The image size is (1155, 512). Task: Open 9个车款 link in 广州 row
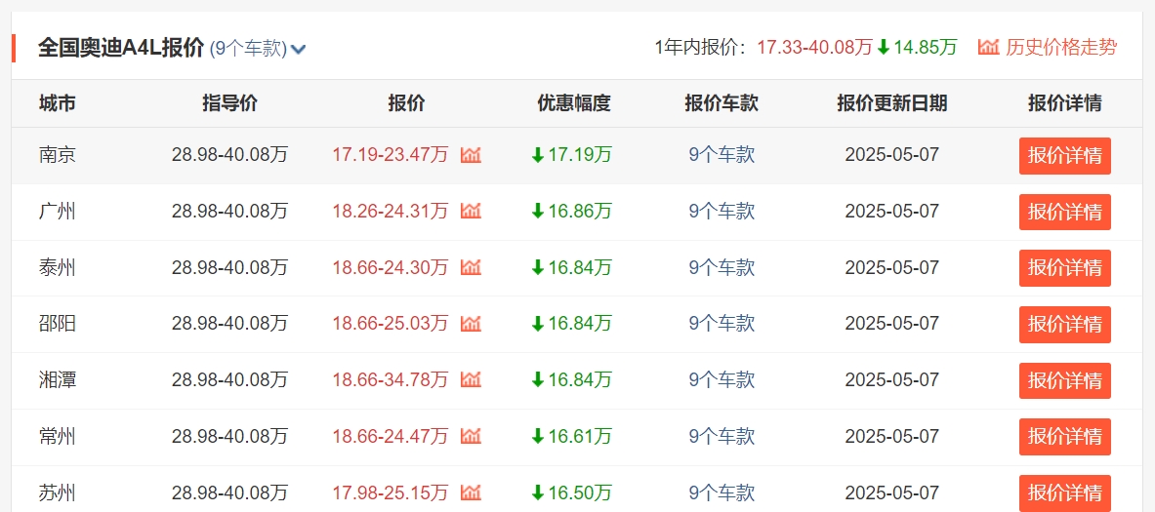pyautogui.click(x=722, y=211)
